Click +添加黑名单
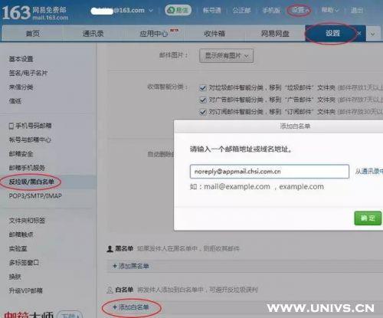The width and height of the screenshot is (383, 318). 131,266
